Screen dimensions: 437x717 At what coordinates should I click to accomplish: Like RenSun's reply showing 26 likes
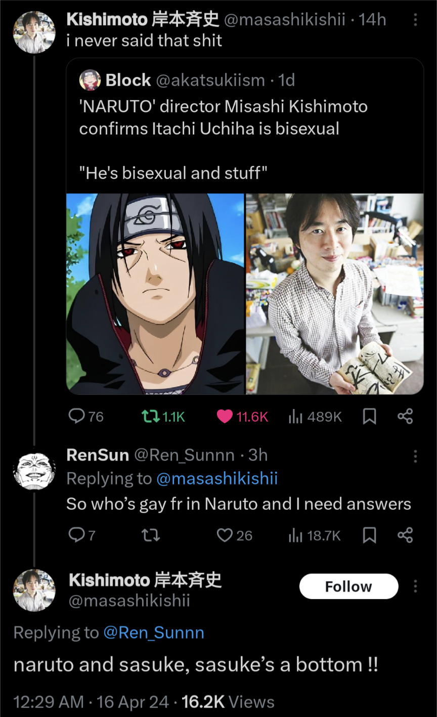pyautogui.click(x=224, y=534)
